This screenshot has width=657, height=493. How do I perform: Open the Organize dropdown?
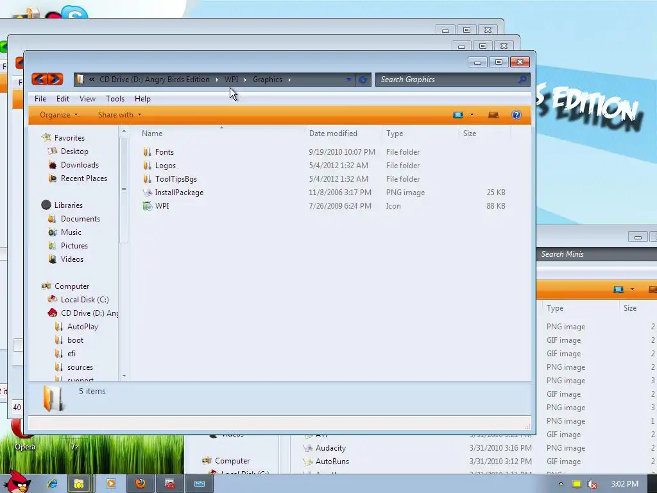[x=58, y=114]
